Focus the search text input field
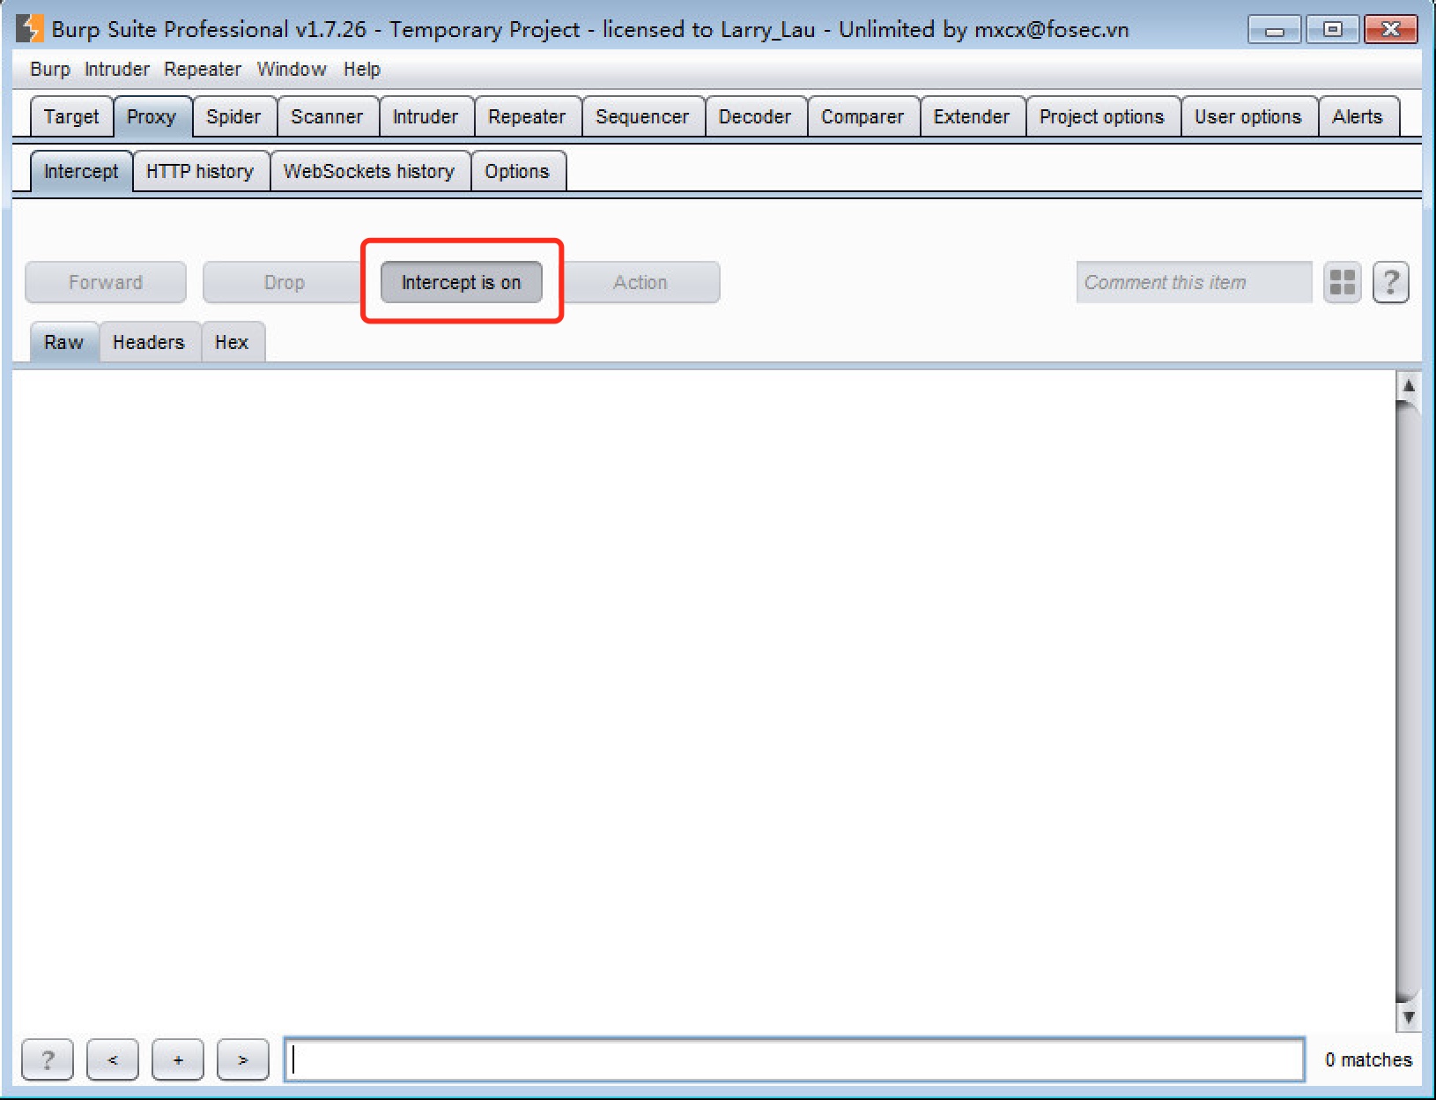 [x=794, y=1059]
